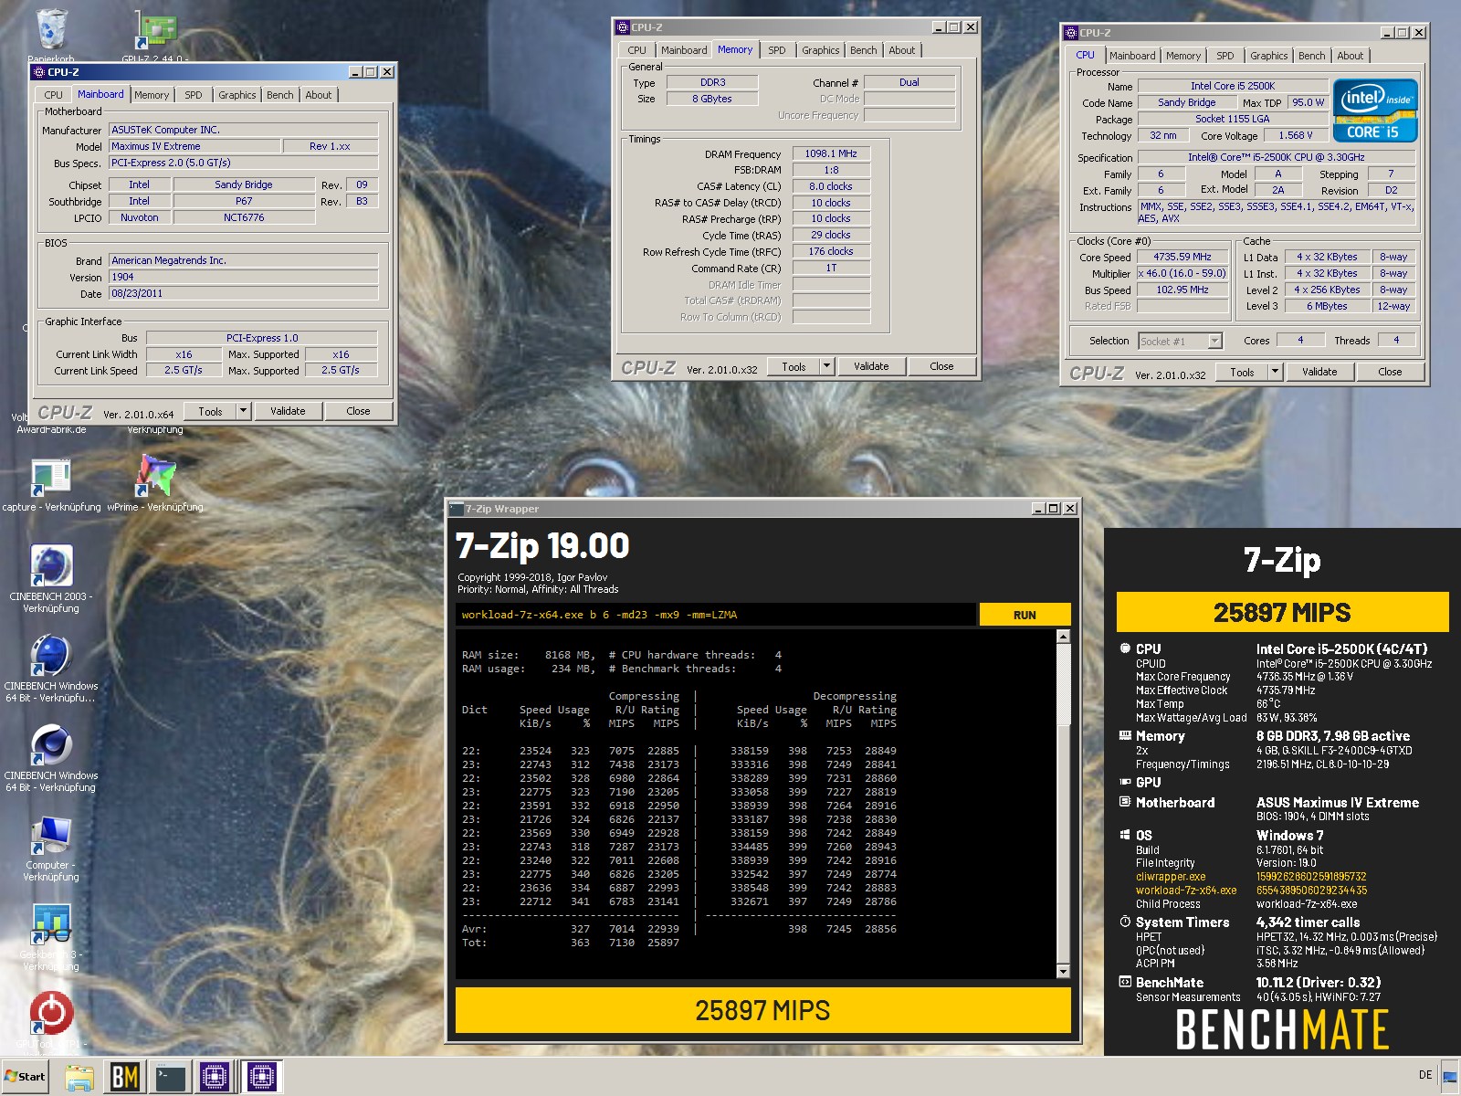
Task: Expand the Socket #1 Selection dropdown
Action: click(x=1214, y=341)
